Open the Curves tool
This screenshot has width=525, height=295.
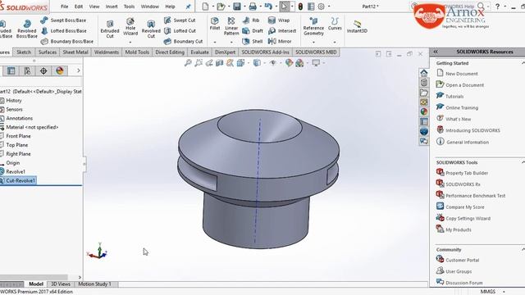pos(335,24)
